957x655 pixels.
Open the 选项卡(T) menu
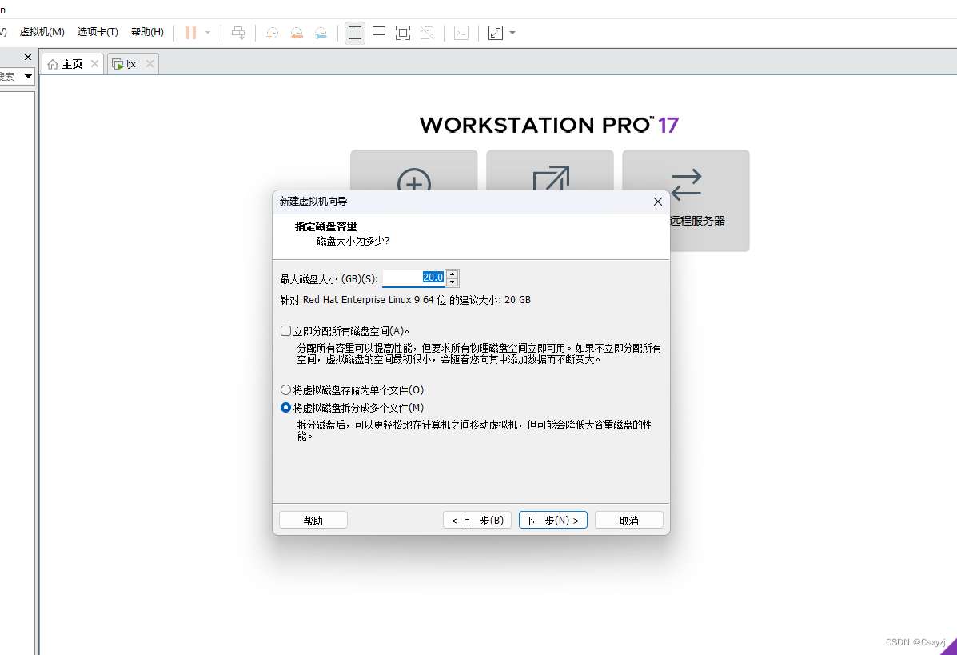pyautogui.click(x=98, y=32)
